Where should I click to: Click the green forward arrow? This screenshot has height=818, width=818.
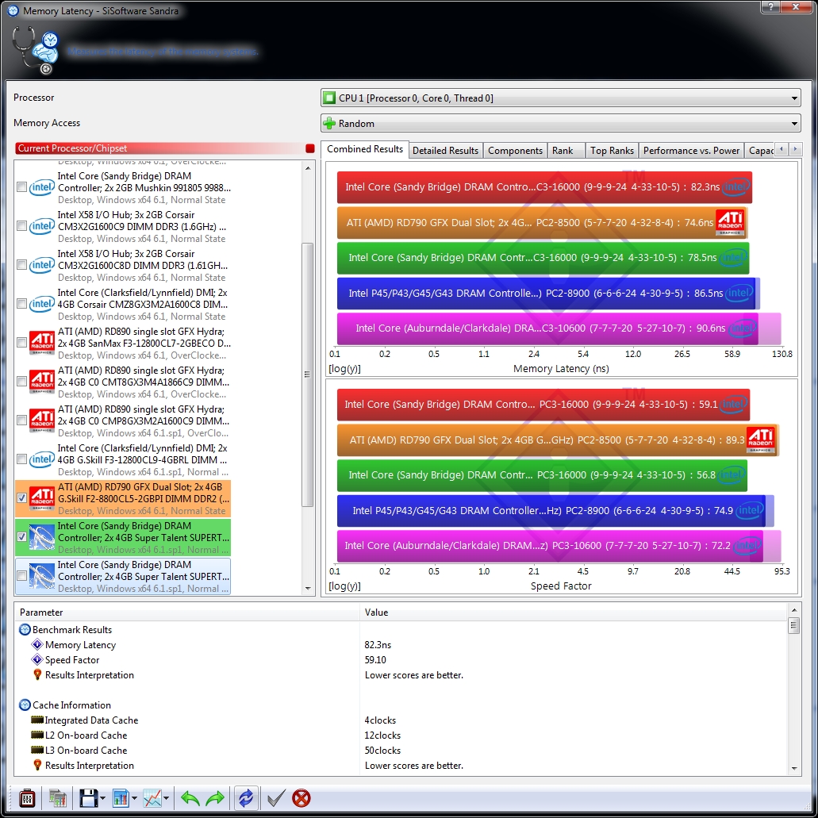pyautogui.click(x=215, y=798)
